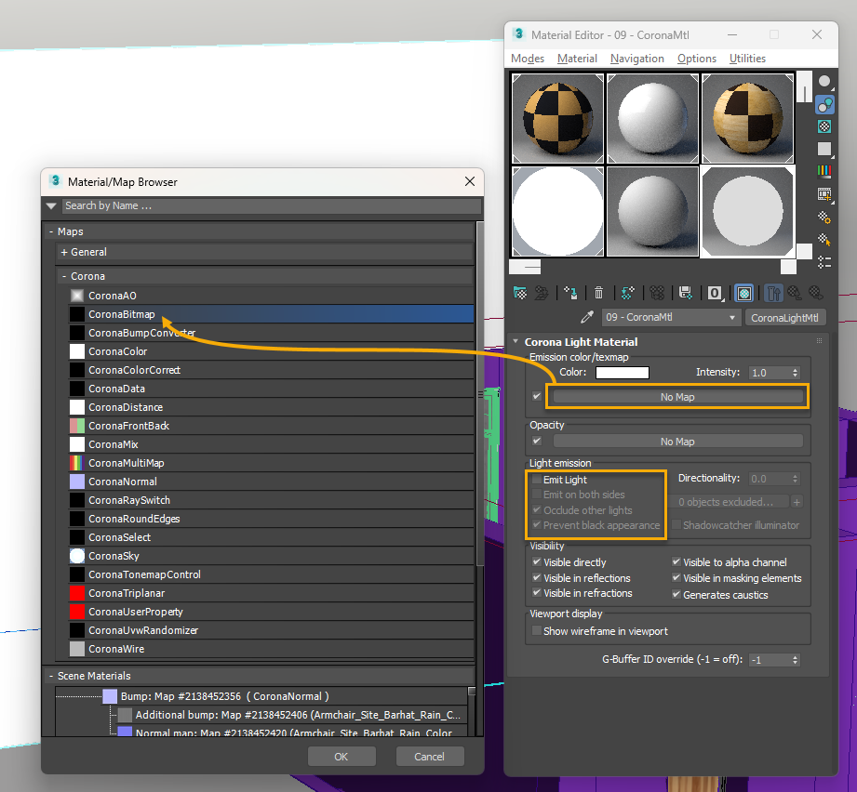Screen dimensions: 857x792
Task: Click the sample slots horizontal scrollbar
Action: (x=652, y=267)
